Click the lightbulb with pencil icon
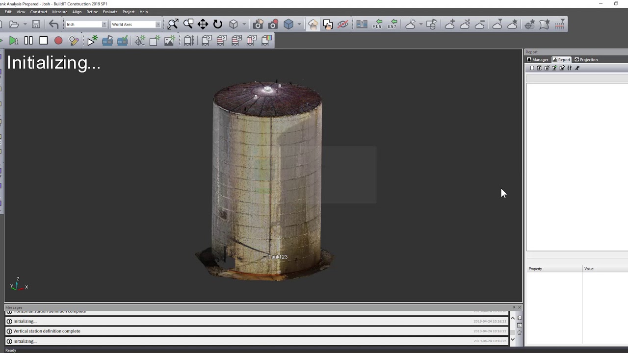Viewport: 628px width, 353px height. click(74, 41)
